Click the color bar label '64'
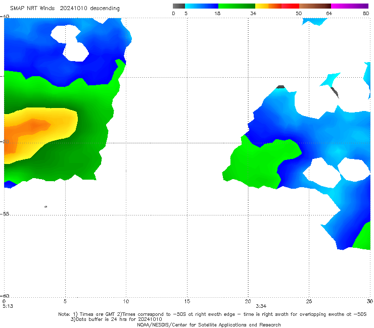The height and width of the screenshot is (328, 374). pos(329,13)
